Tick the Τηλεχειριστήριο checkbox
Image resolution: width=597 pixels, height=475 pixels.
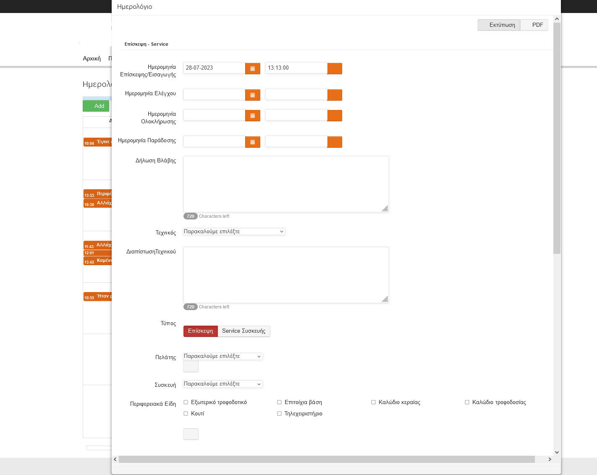coord(279,414)
